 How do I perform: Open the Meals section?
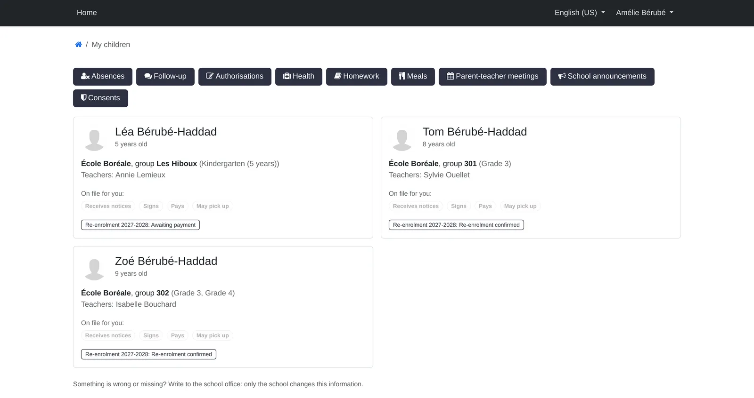[413, 77]
